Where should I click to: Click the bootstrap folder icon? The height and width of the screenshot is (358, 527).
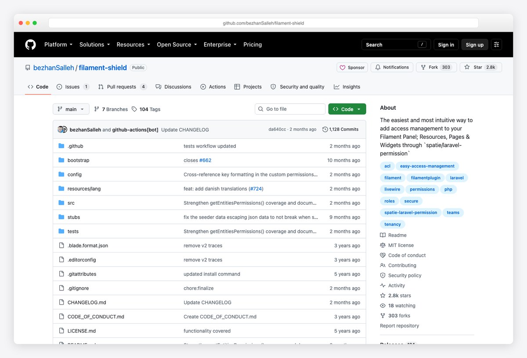pyautogui.click(x=61, y=160)
